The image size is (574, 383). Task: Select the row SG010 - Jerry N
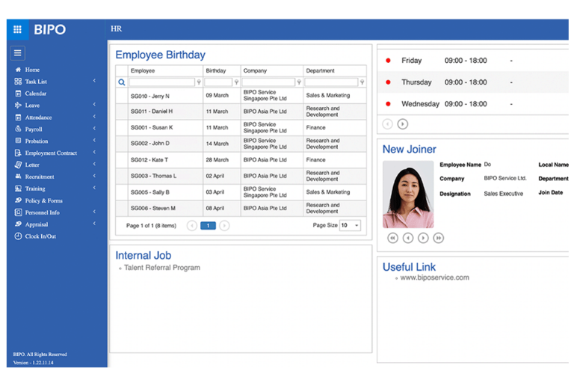(241, 96)
